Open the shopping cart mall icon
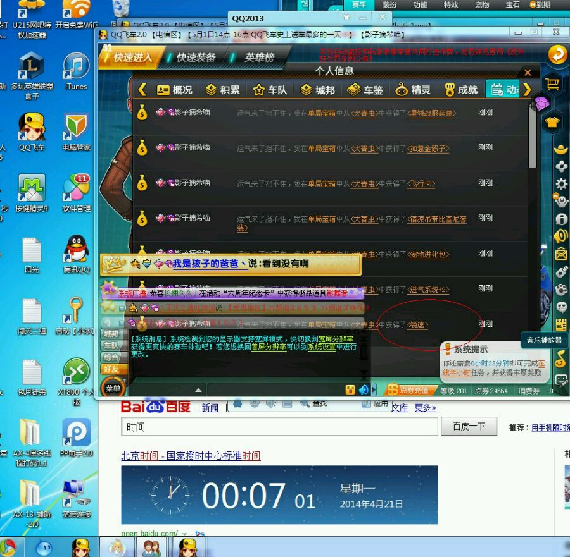 [x=552, y=84]
